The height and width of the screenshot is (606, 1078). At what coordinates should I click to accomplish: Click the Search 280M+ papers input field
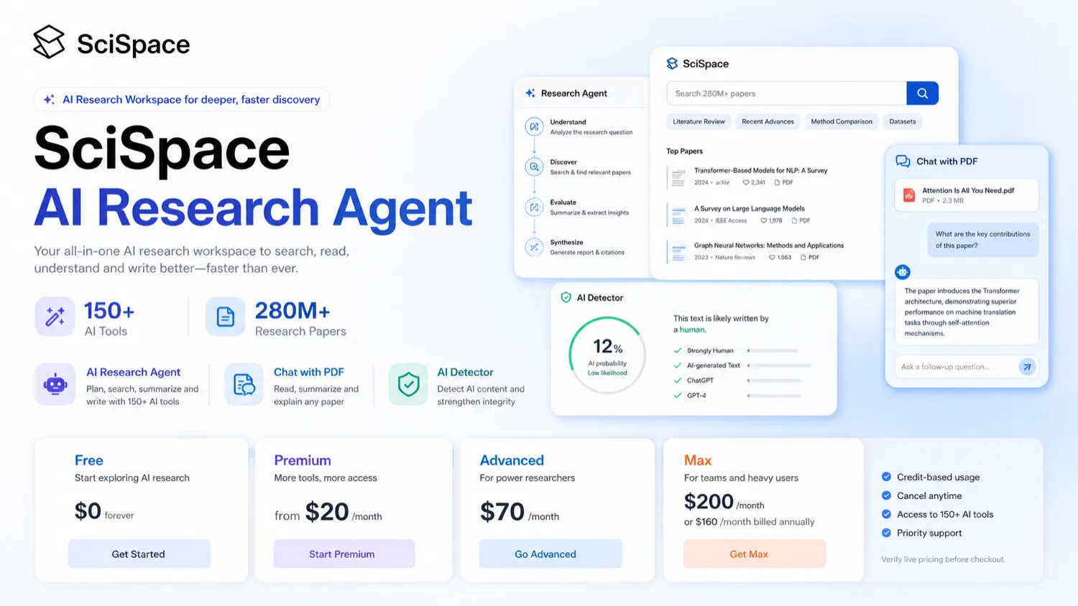coord(787,93)
